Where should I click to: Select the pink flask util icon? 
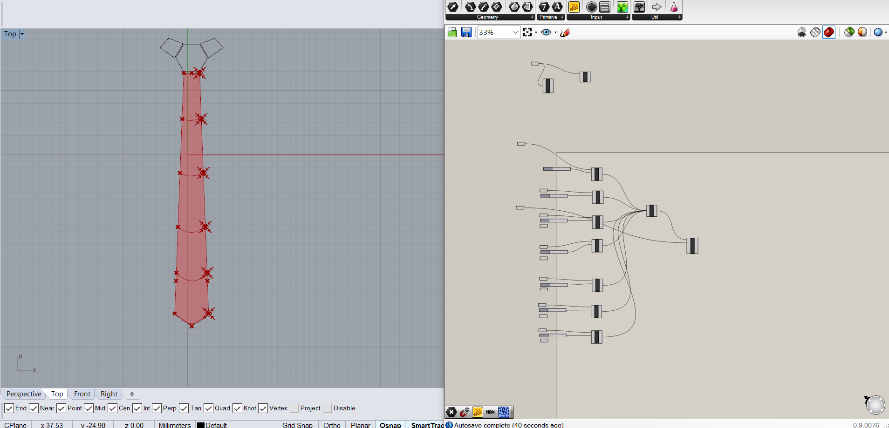[x=674, y=7]
